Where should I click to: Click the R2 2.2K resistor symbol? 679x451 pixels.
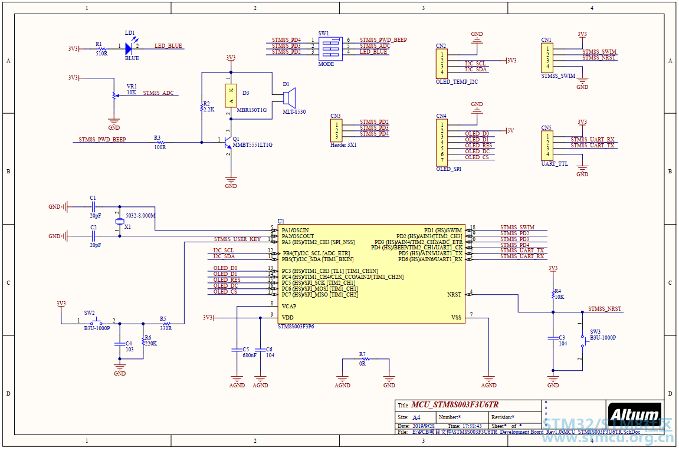(202, 107)
